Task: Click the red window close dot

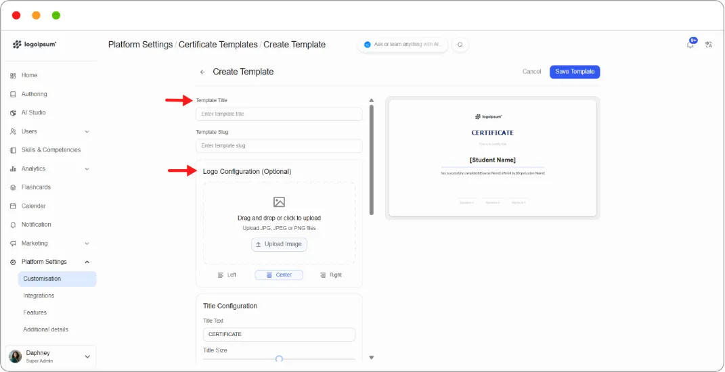Action: click(16, 16)
